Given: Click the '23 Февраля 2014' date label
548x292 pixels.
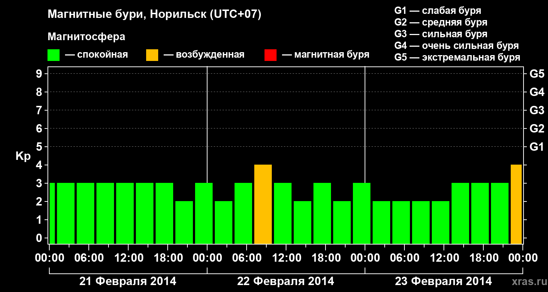Looking at the screenshot, I should (444, 281).
